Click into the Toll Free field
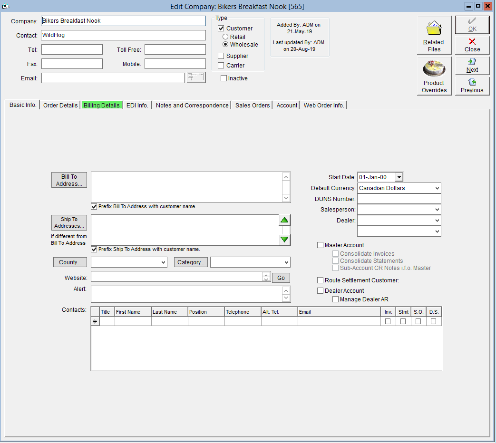 click(x=175, y=49)
